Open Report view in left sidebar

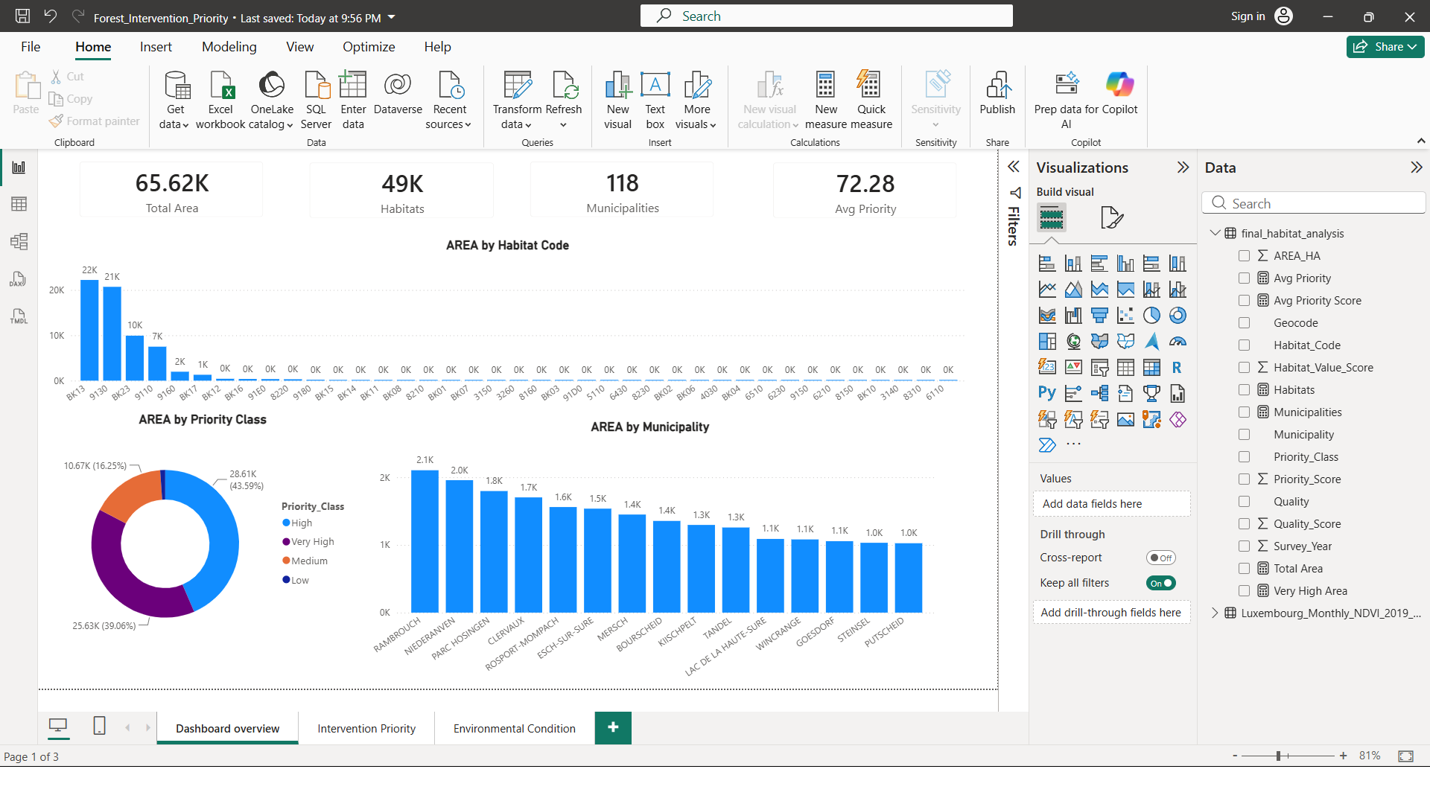click(19, 167)
